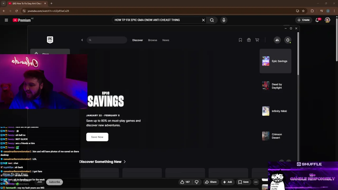Image resolution: width=338 pixels, height=190 pixels.
Task: Select the News tab
Action: pos(166,40)
